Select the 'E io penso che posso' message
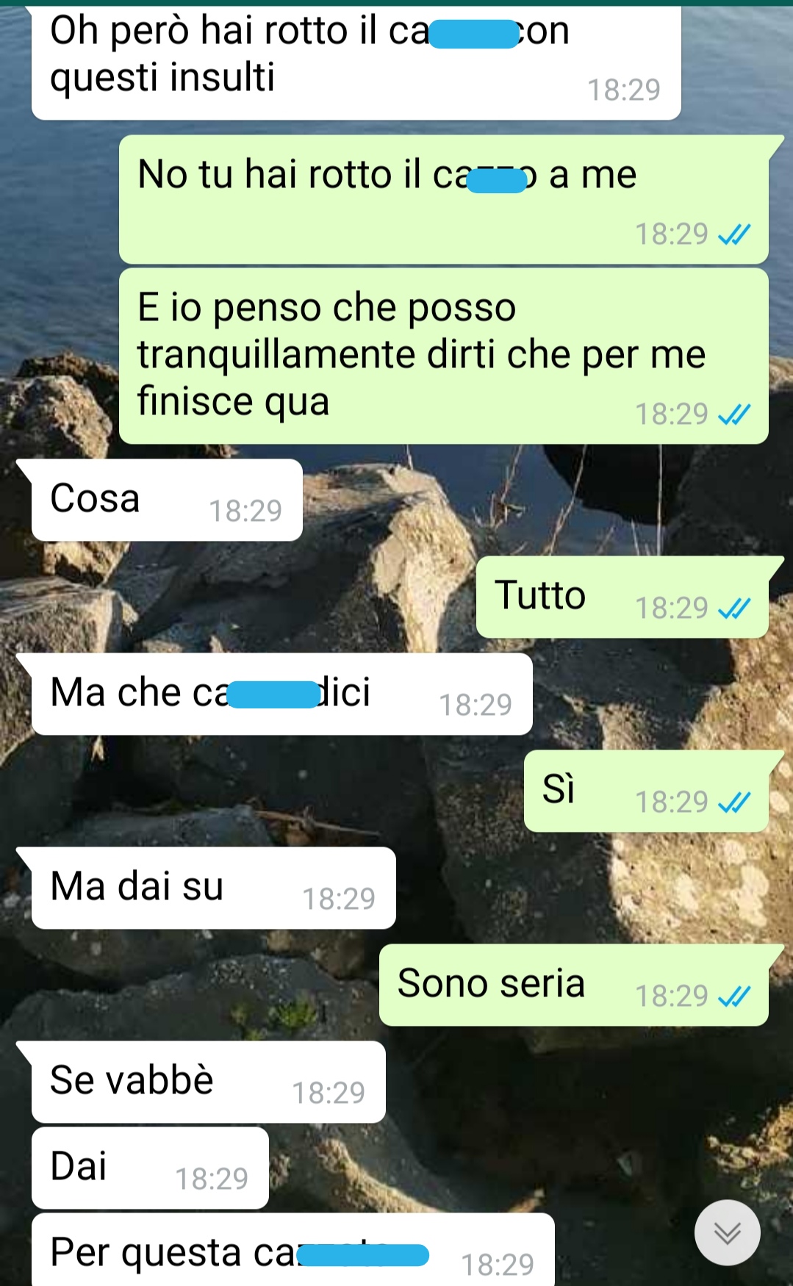 (x=444, y=356)
